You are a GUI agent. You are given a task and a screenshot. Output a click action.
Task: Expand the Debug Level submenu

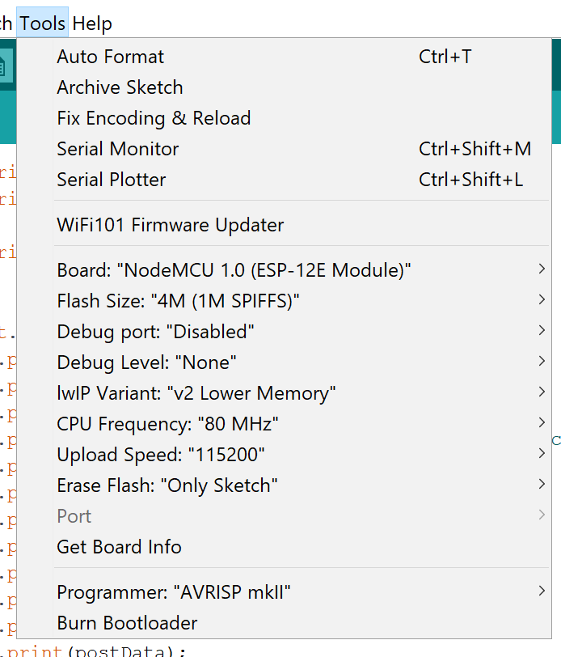542,362
